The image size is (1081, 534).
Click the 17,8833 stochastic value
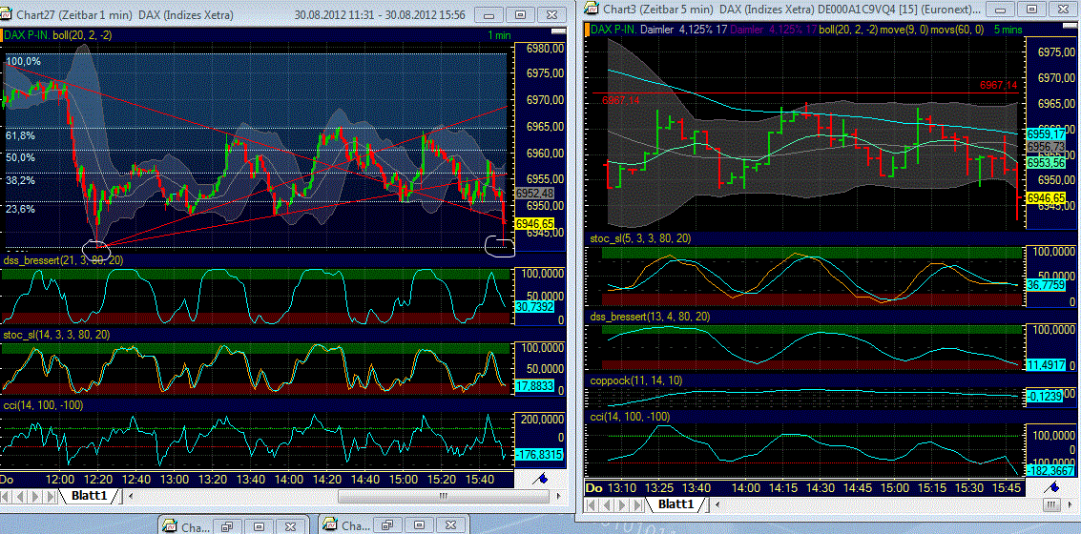click(533, 388)
